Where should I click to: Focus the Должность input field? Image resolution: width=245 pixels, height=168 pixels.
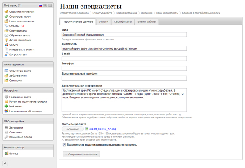124,48
